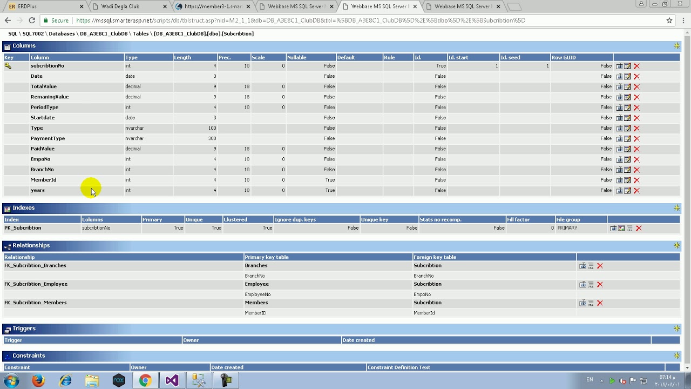Open the Tables breadcrumb link
This screenshot has width=691, height=389.
pos(141,33)
